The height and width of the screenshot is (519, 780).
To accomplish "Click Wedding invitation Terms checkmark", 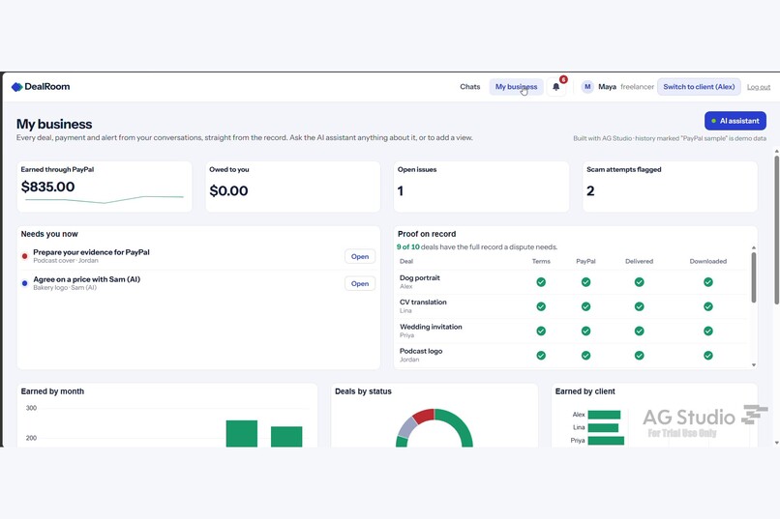I will 541,331.
